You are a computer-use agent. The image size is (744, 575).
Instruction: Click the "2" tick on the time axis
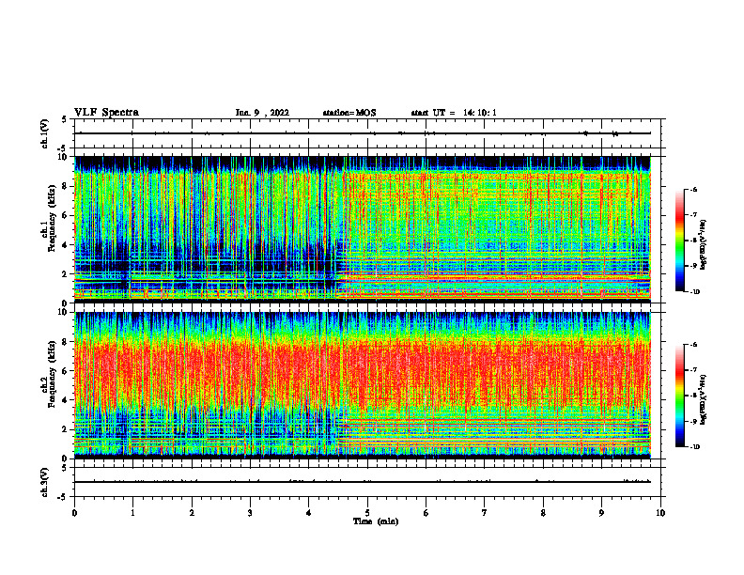point(192,513)
